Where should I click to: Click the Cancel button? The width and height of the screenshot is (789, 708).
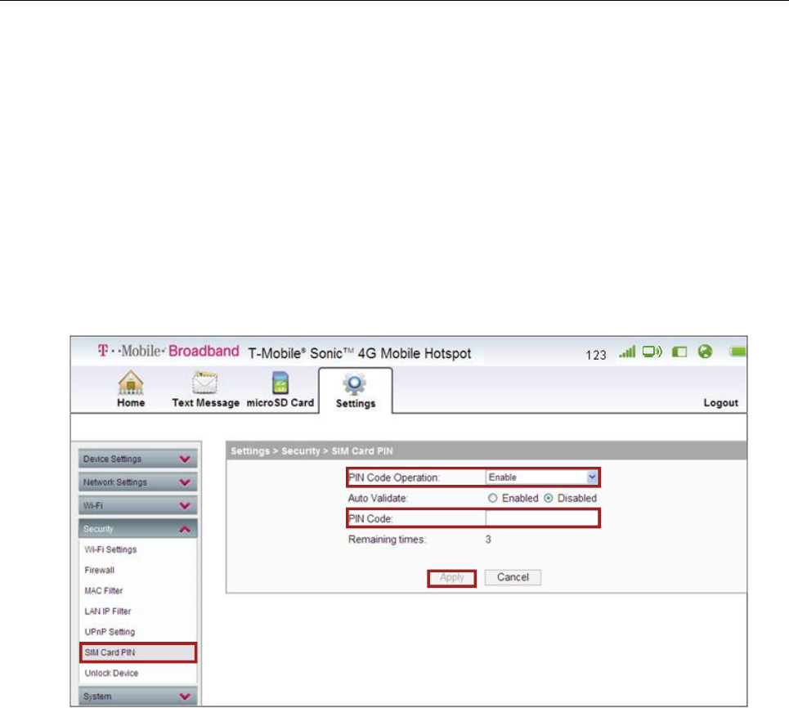[513, 577]
